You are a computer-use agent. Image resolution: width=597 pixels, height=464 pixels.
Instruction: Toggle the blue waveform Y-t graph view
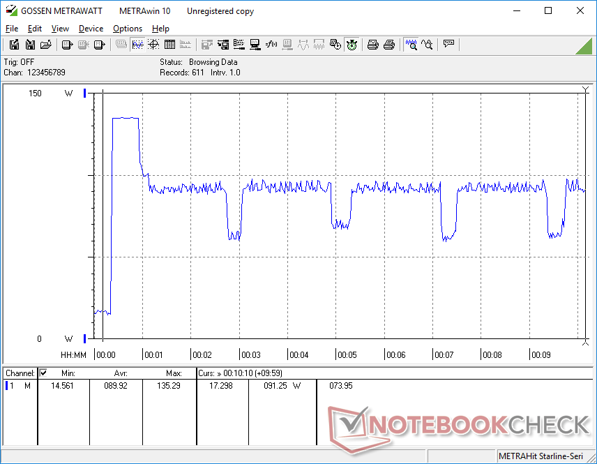(137, 45)
